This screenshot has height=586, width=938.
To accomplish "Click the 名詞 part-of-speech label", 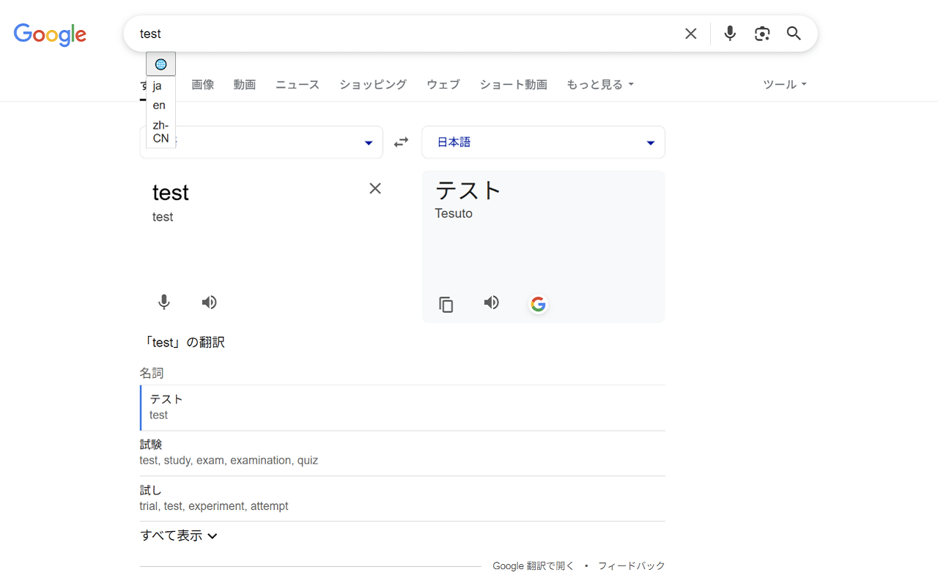I will coord(152,374).
